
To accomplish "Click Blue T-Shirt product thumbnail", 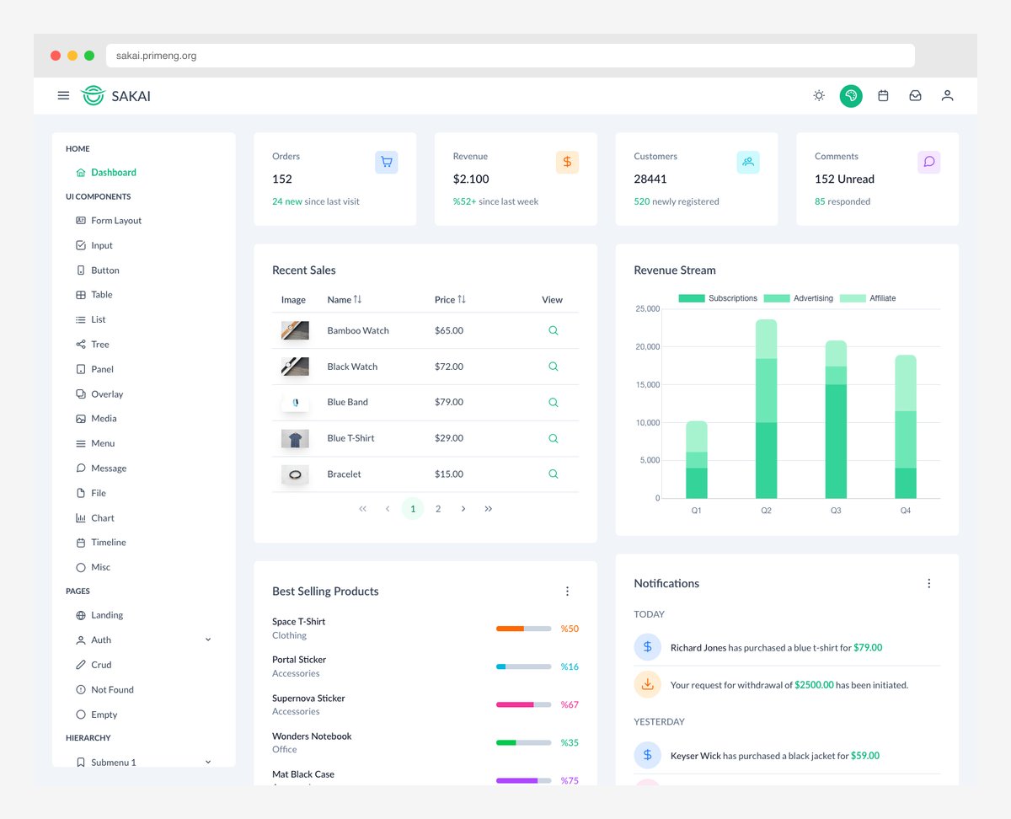I will pos(295,438).
